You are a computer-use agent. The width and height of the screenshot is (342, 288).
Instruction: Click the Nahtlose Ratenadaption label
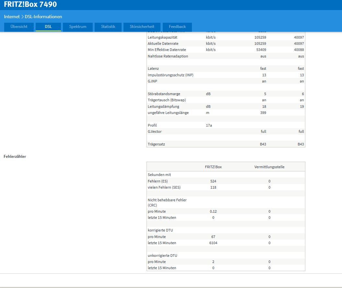point(168,56)
